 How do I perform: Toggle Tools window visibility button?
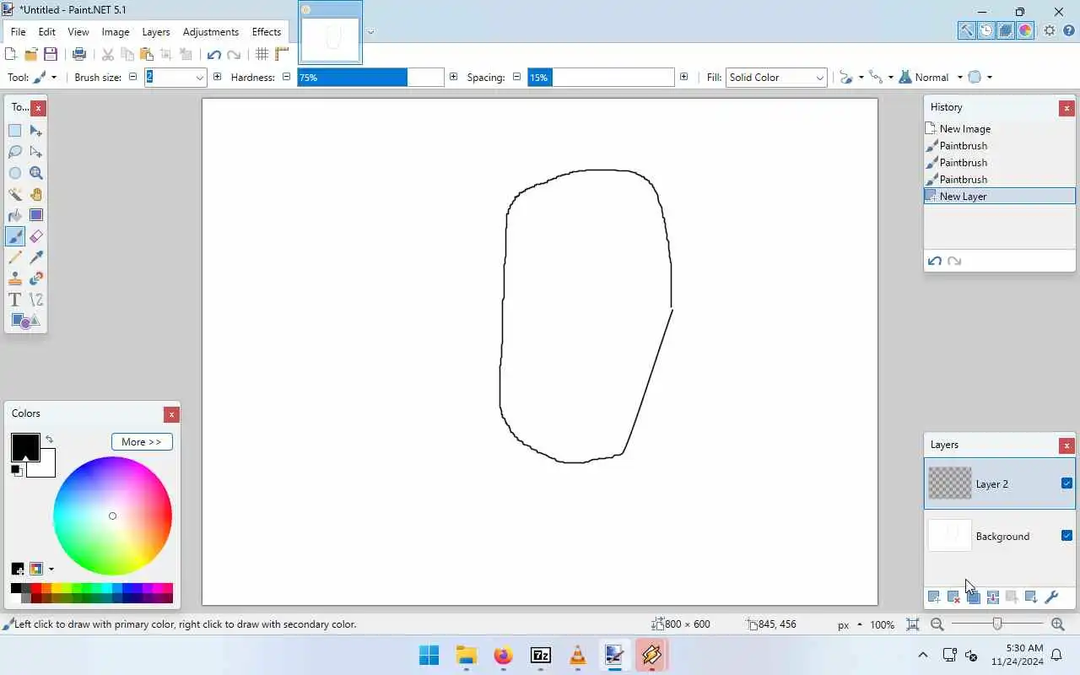[967, 30]
